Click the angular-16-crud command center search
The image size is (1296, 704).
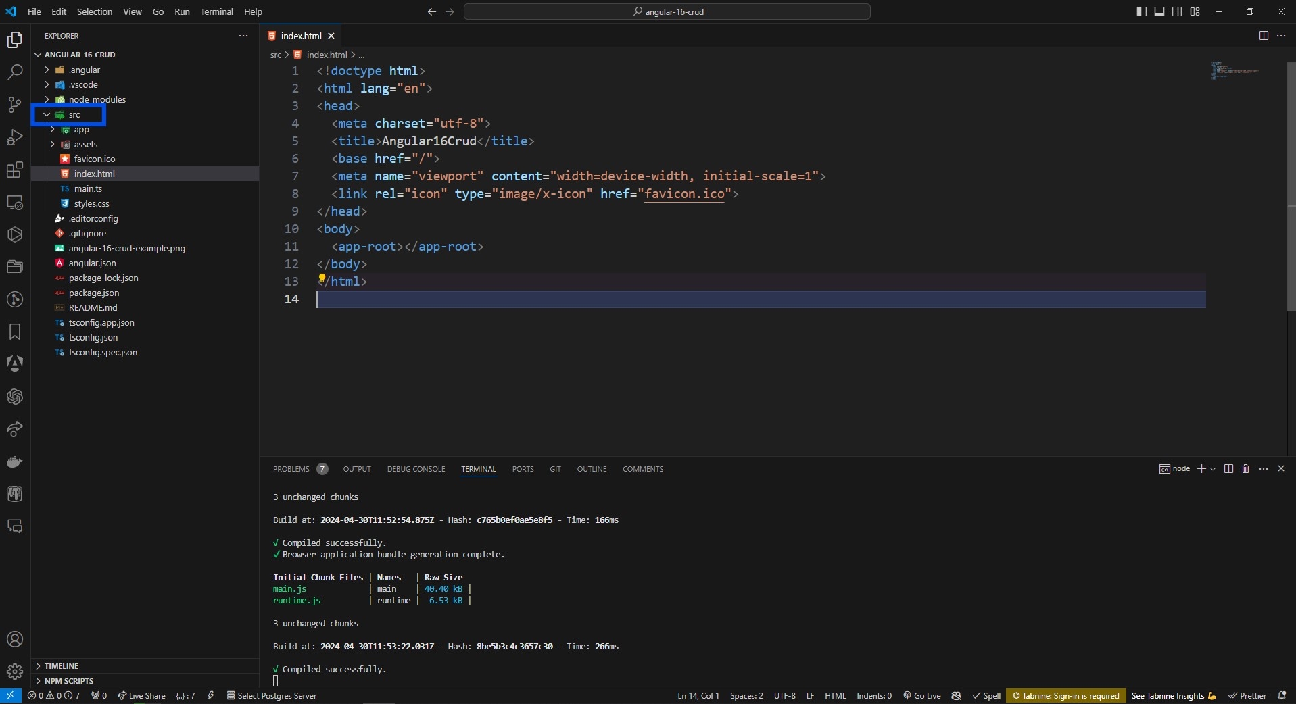[x=667, y=11]
